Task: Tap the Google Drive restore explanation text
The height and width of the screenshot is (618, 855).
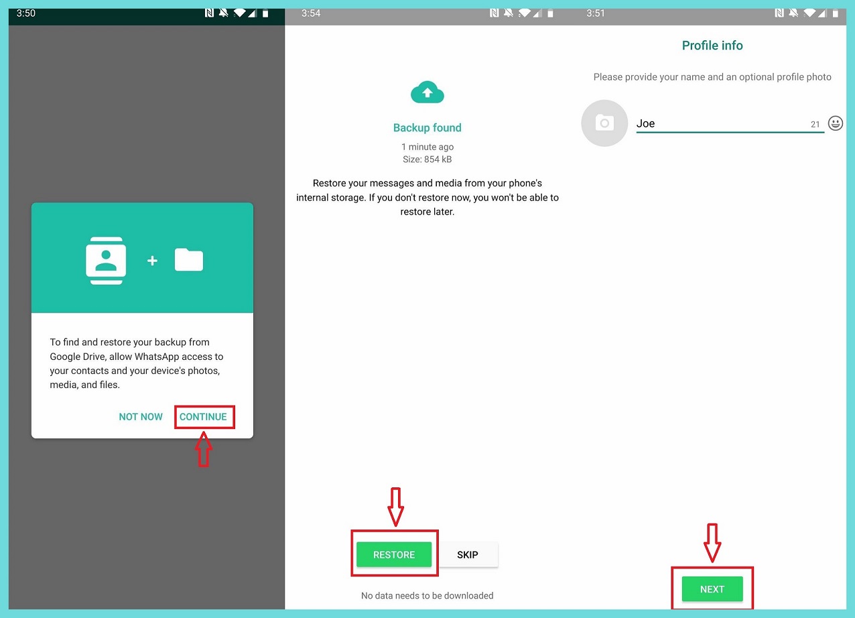Action: click(137, 363)
